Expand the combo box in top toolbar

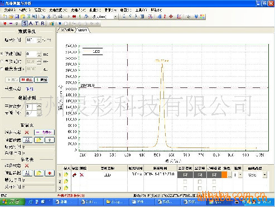115,17
